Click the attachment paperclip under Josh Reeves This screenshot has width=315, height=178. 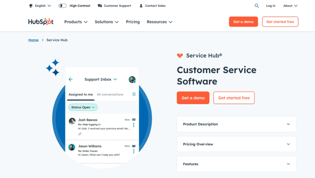[x=80, y=134]
